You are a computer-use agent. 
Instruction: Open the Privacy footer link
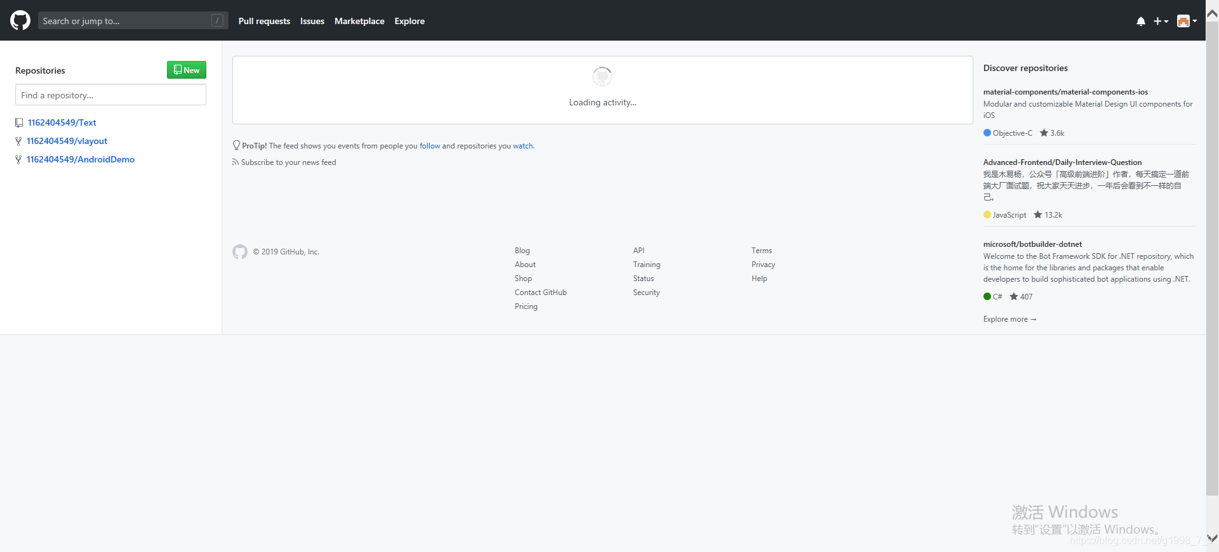tap(763, 265)
